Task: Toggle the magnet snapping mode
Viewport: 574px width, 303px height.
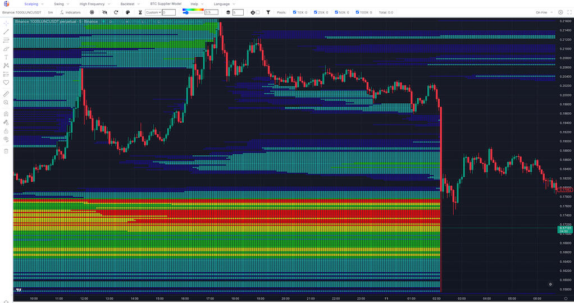Action: (x=6, y=114)
